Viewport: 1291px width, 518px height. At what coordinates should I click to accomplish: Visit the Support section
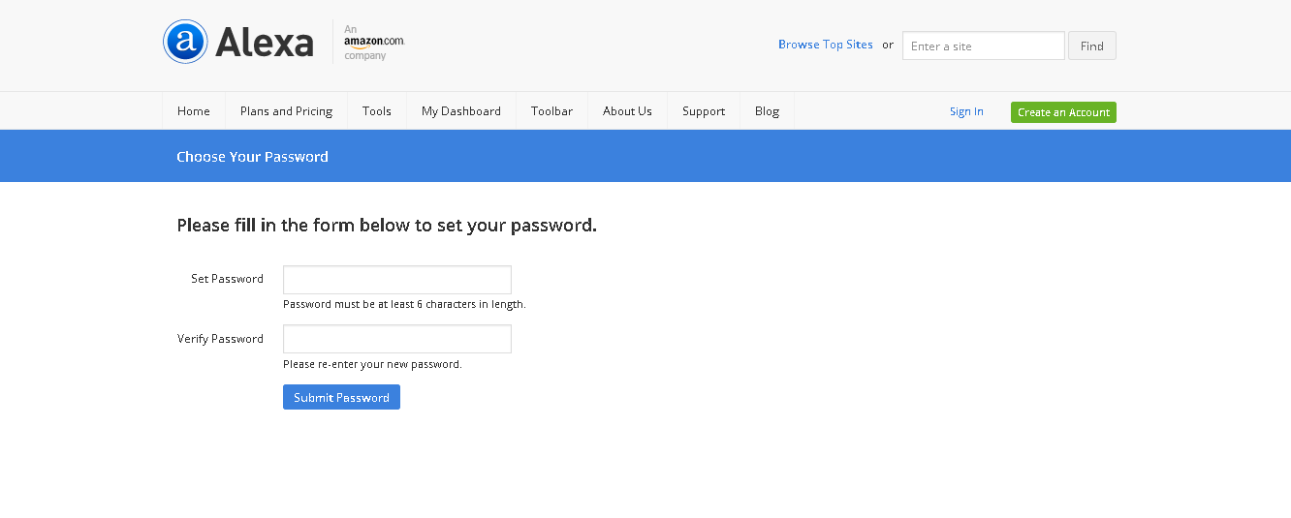pos(704,111)
